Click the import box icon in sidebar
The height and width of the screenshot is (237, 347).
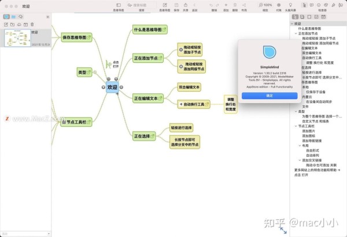click(x=25, y=24)
